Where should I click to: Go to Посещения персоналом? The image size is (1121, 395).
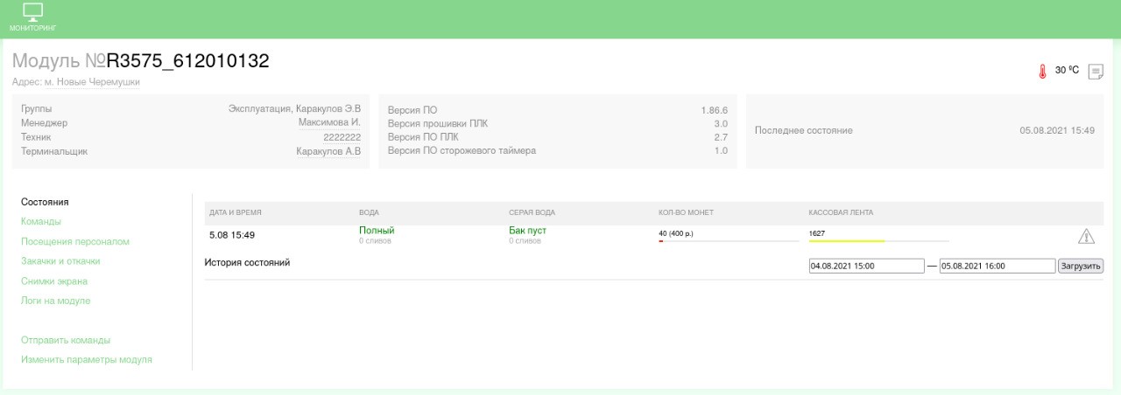pyautogui.click(x=75, y=241)
